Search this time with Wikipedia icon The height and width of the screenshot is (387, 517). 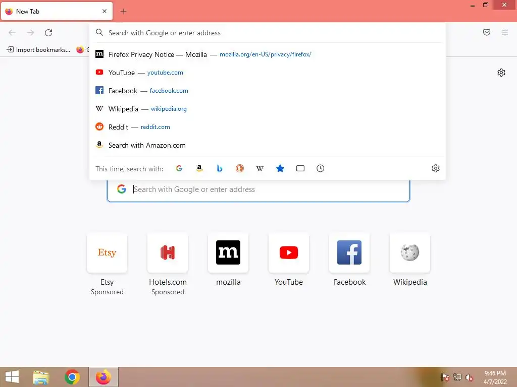260,168
